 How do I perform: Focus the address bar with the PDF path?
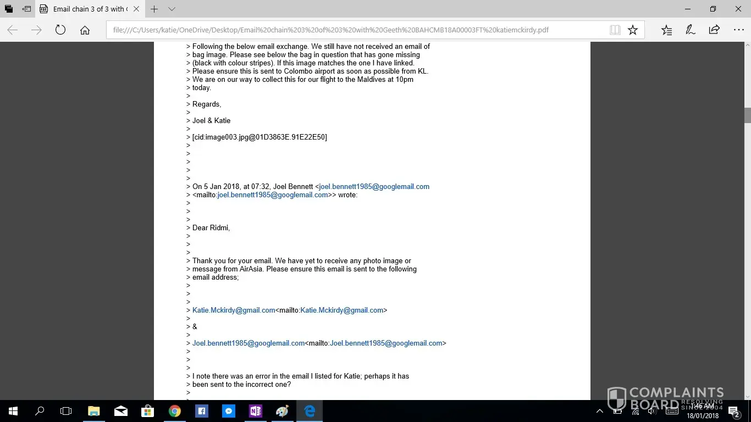(x=357, y=30)
